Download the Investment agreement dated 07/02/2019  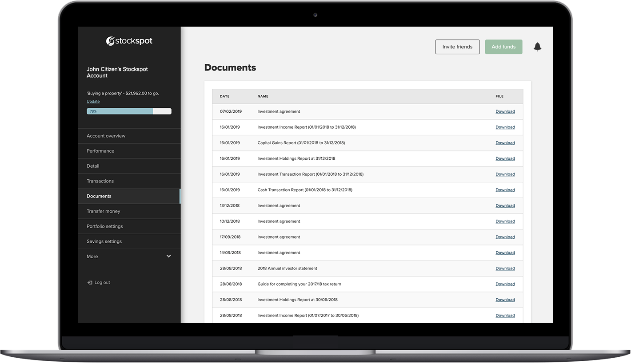click(505, 111)
